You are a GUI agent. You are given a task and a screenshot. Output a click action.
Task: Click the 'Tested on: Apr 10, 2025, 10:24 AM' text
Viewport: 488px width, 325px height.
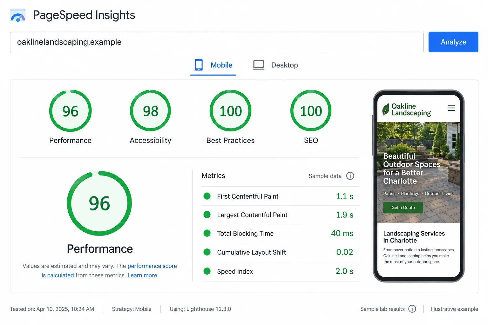tap(52, 309)
